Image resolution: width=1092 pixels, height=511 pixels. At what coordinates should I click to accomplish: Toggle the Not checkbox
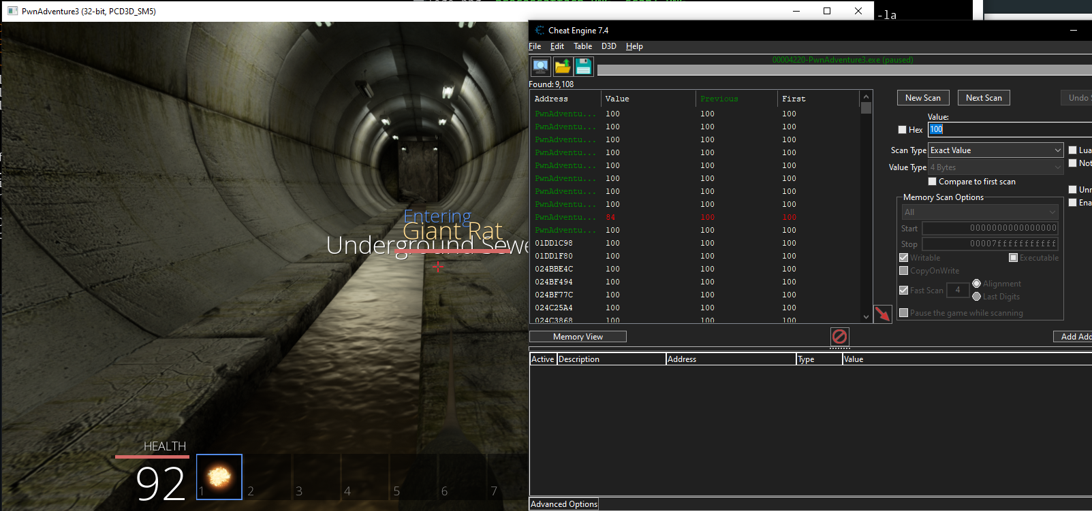point(1072,163)
